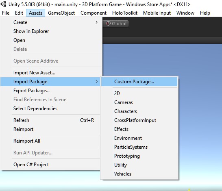Open the Mobile Input menu
The width and height of the screenshot is (222, 191).
click(157, 13)
